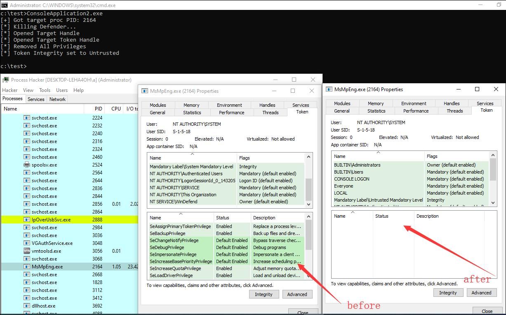The width and height of the screenshot is (506, 315).
Task: Click the cmd.exe console title bar icon
Action: click(4, 5)
